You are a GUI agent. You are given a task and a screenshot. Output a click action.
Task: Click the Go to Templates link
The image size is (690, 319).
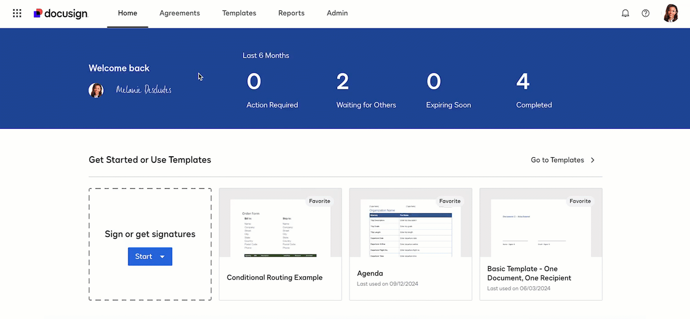click(x=557, y=160)
